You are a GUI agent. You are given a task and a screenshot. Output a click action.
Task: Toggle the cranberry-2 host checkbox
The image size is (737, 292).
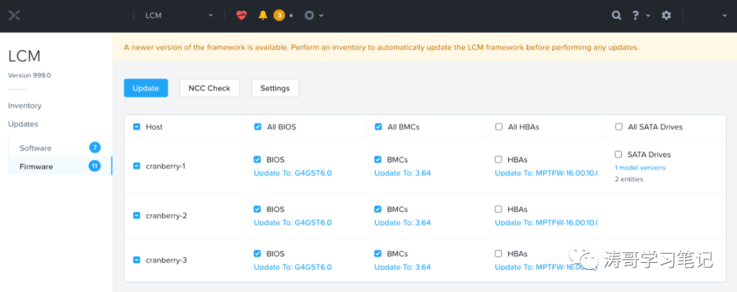tap(136, 215)
